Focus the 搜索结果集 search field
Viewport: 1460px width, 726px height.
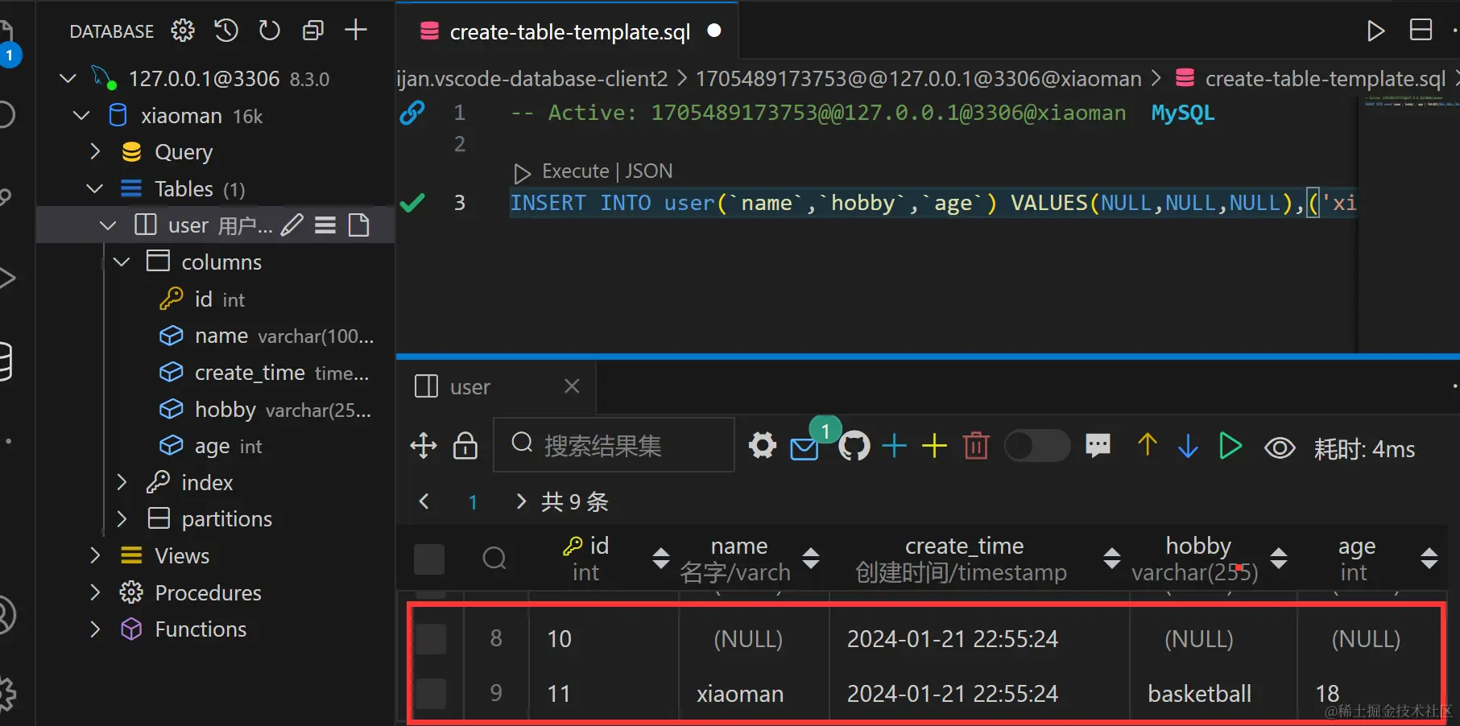click(x=614, y=445)
